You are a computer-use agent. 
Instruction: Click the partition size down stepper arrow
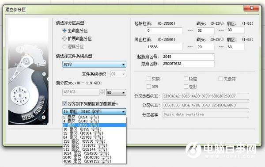pos(102,94)
